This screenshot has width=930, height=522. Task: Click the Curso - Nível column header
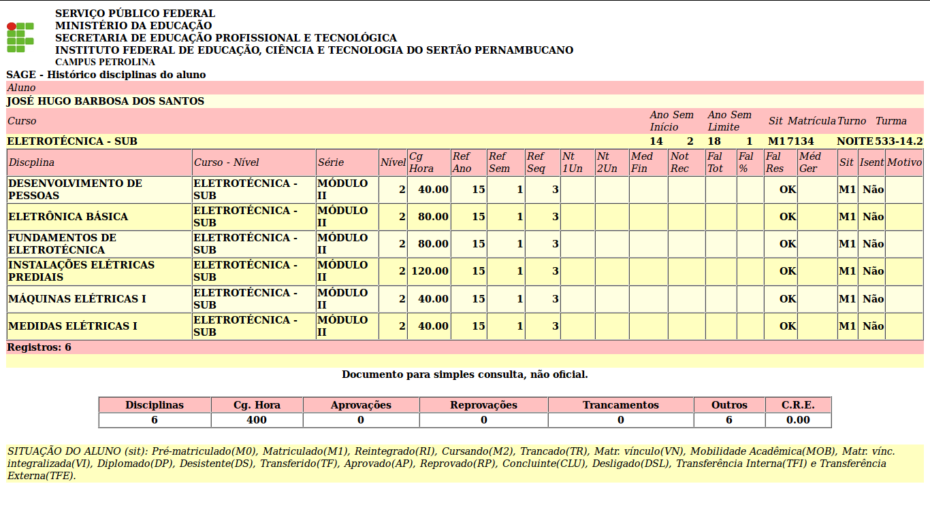(x=254, y=162)
